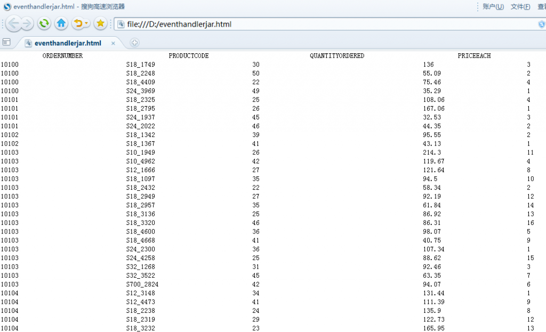The width and height of the screenshot is (546, 332).
Task: Click the page icon in address bar
Action: point(121,24)
